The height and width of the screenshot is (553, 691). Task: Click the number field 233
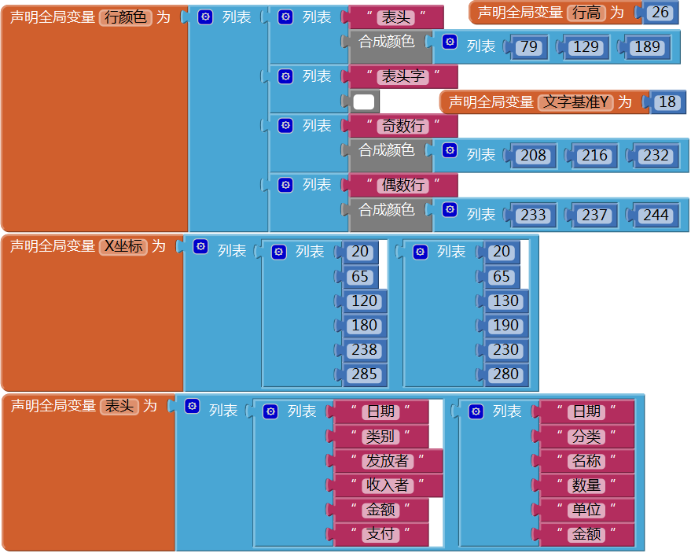coord(533,216)
